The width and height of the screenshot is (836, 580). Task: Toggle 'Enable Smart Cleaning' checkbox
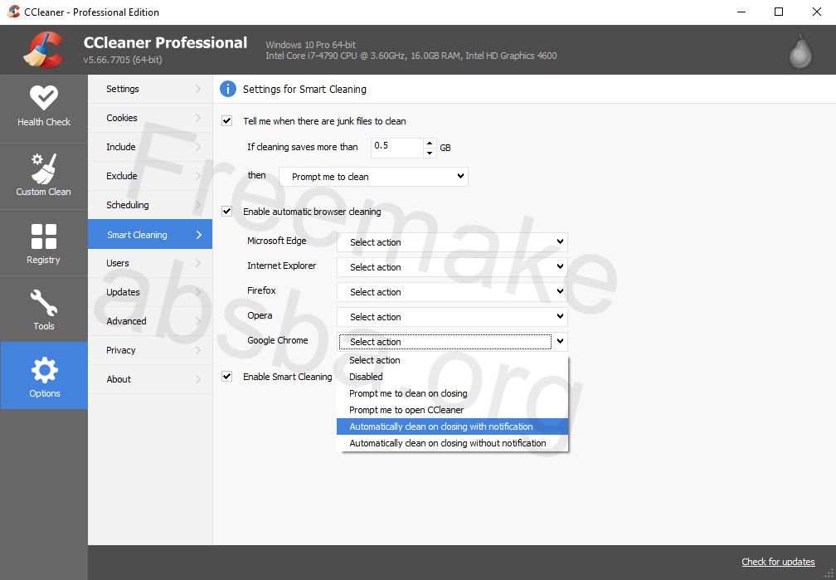point(226,376)
